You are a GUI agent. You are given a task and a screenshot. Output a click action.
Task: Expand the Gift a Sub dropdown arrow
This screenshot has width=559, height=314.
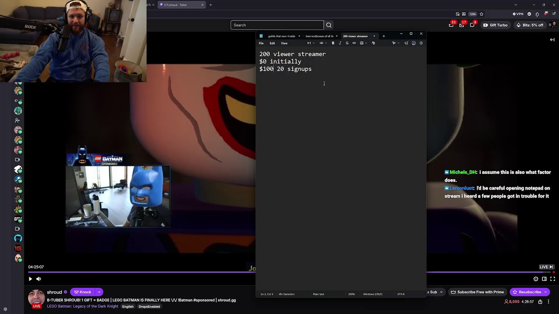pyautogui.click(x=441, y=292)
